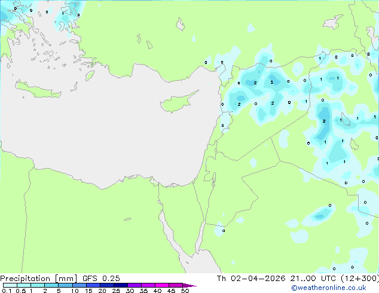Click the '(12+300)' forecast hour text

360,279
